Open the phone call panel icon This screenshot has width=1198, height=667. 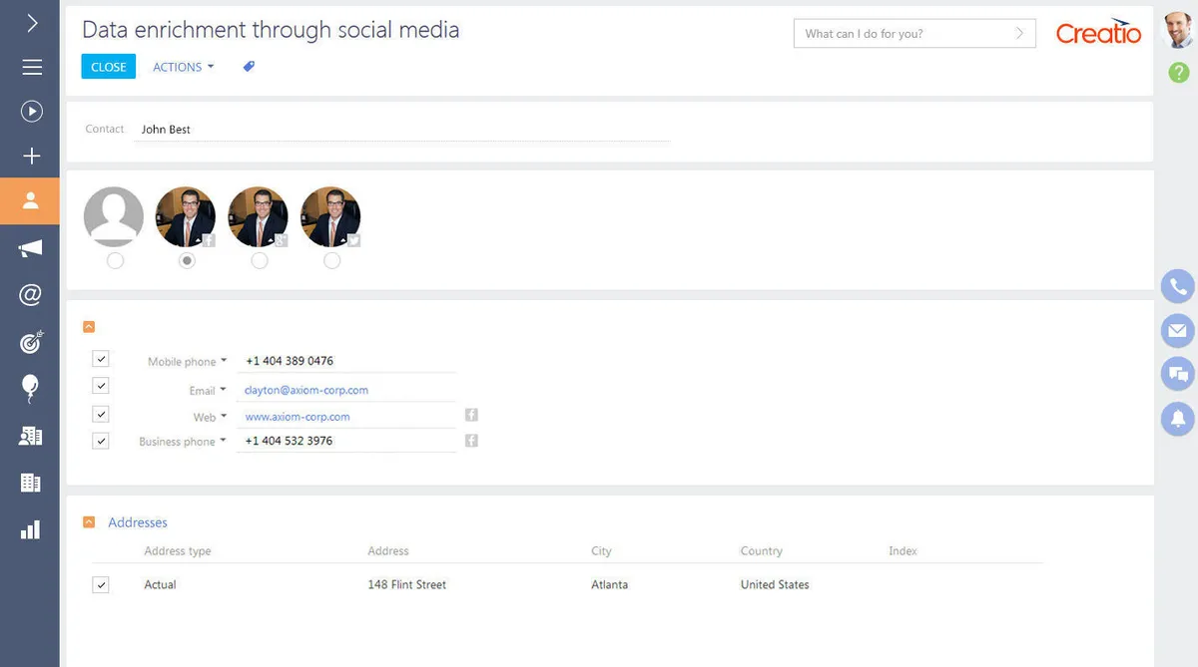[1178, 286]
